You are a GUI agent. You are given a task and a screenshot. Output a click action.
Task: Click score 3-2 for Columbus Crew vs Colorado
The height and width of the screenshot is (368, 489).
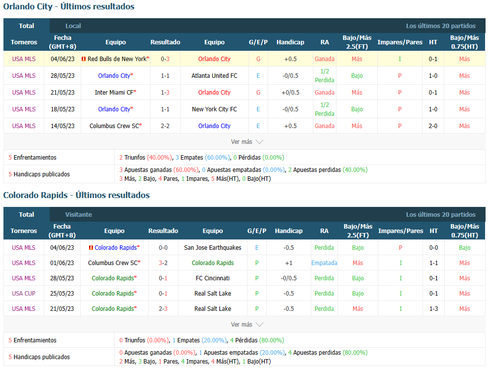(x=163, y=263)
